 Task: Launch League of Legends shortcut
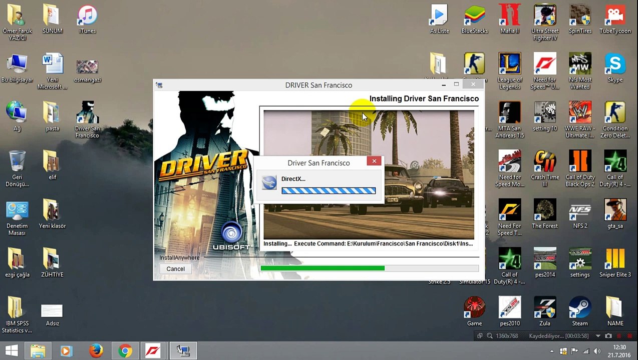tap(509, 71)
